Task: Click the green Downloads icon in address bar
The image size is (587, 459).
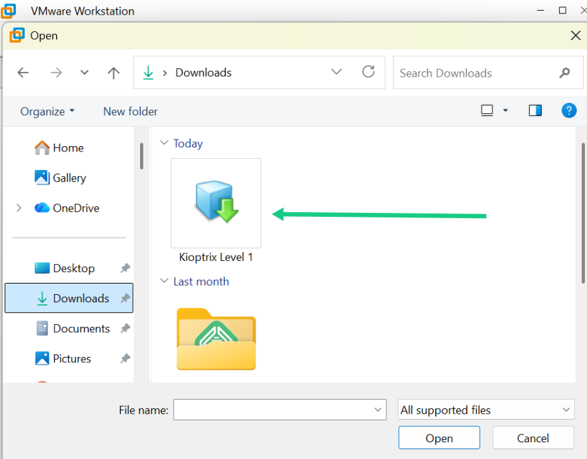Action: [148, 73]
